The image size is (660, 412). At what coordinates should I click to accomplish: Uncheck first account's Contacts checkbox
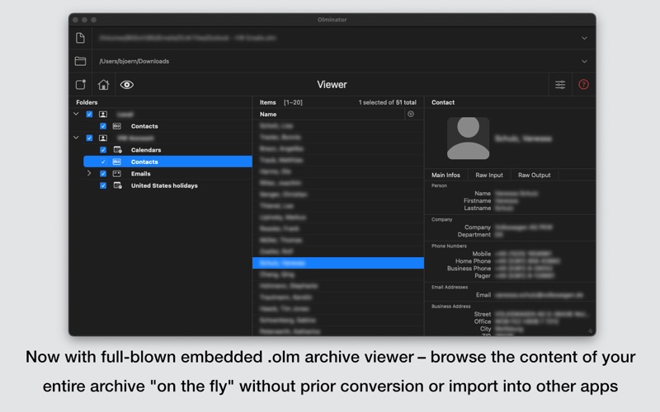pos(103,126)
